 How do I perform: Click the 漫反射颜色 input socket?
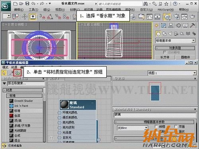[x=59, y=118]
